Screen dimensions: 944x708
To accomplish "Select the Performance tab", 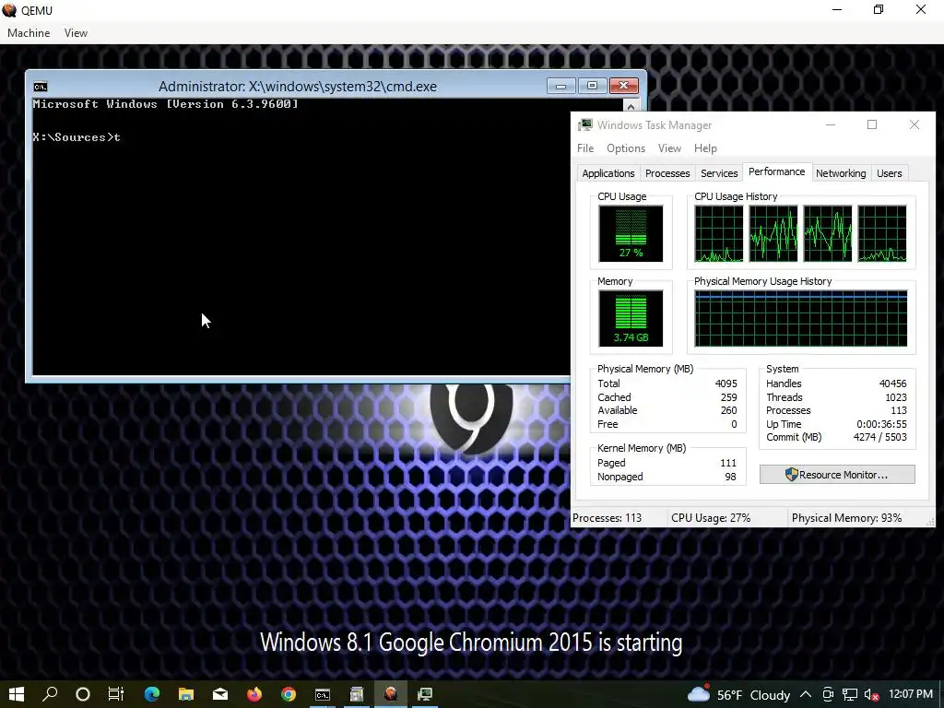I will tap(776, 171).
